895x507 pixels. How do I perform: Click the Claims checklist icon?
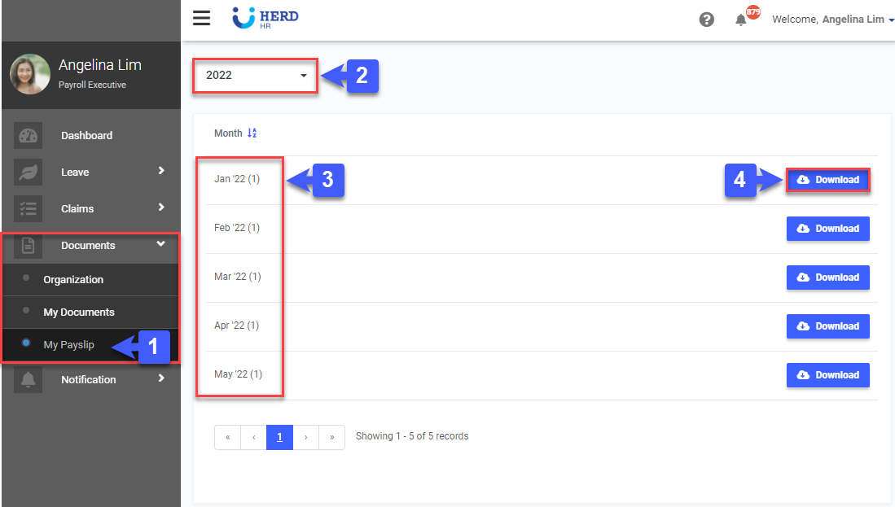[28, 209]
